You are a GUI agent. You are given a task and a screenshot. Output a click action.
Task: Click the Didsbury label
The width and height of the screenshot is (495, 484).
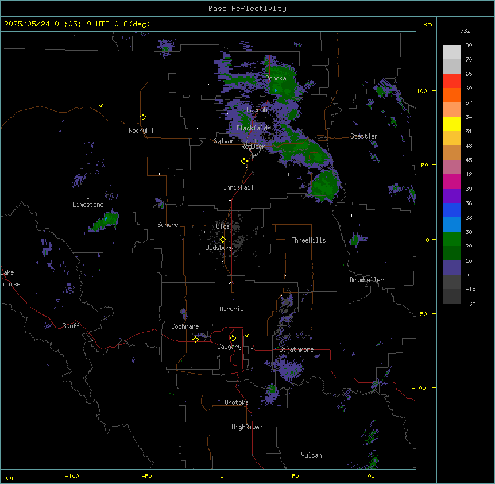pyautogui.click(x=220, y=248)
